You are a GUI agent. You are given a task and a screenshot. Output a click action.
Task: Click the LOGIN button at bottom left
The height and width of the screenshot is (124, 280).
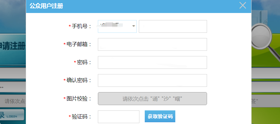[12, 115]
